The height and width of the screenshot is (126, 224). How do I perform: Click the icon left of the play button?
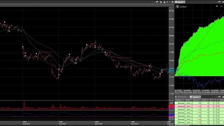point(167,2)
